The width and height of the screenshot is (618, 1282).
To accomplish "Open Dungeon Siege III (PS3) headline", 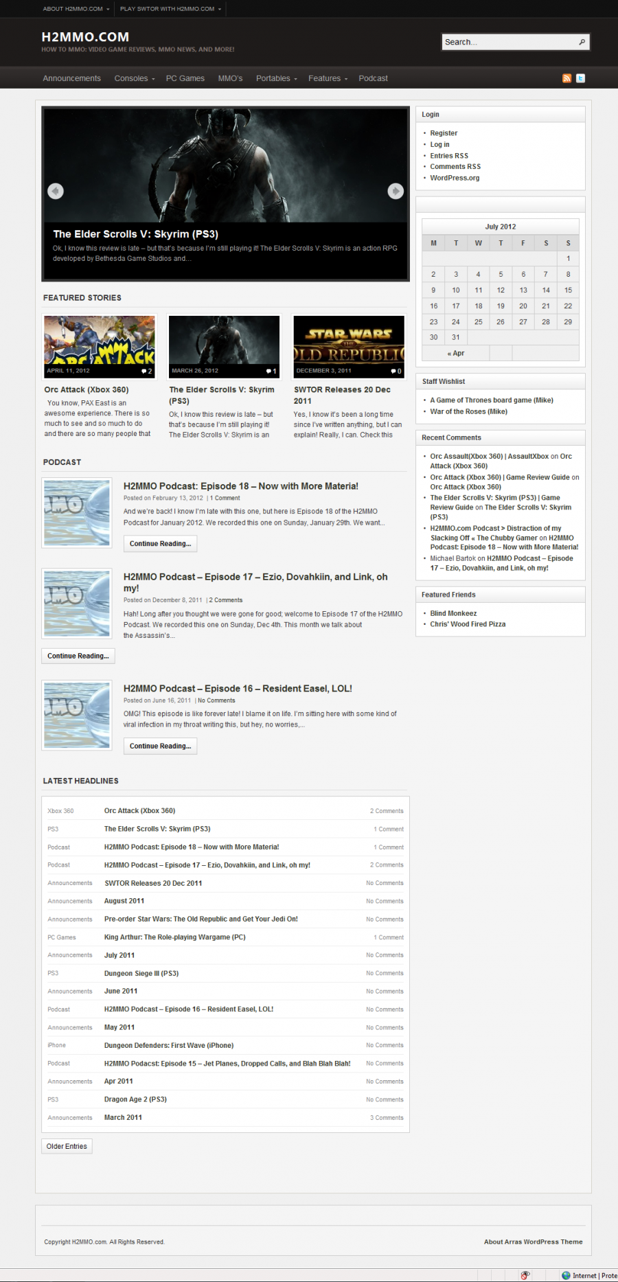I will click(141, 973).
